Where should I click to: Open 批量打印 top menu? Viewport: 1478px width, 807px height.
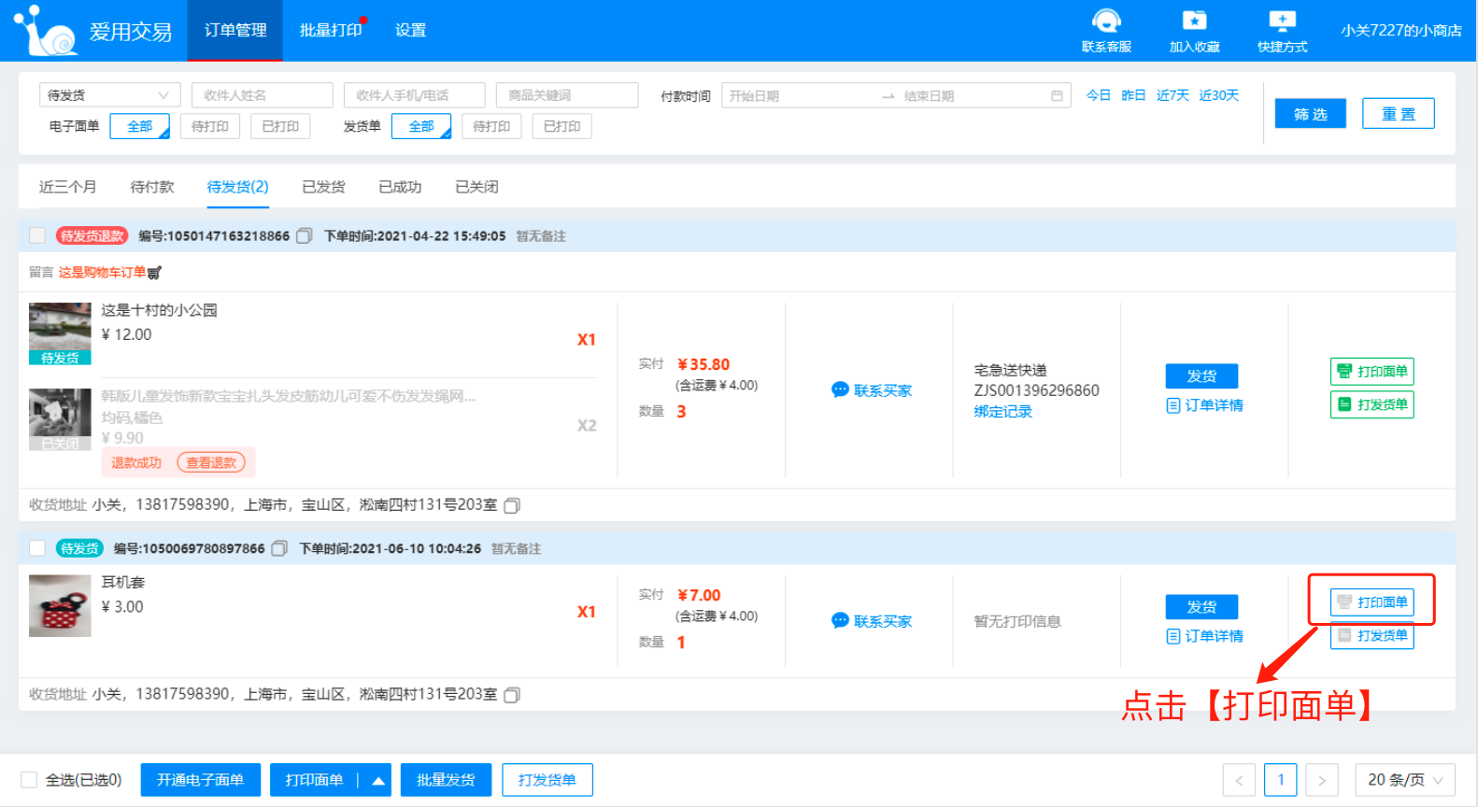pyautogui.click(x=331, y=31)
